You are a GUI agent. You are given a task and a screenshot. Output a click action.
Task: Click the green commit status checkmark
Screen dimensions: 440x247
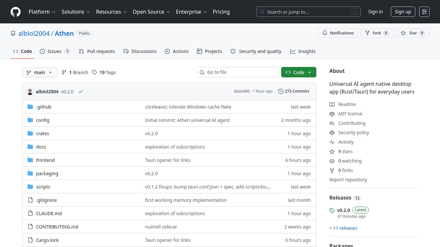81,92
